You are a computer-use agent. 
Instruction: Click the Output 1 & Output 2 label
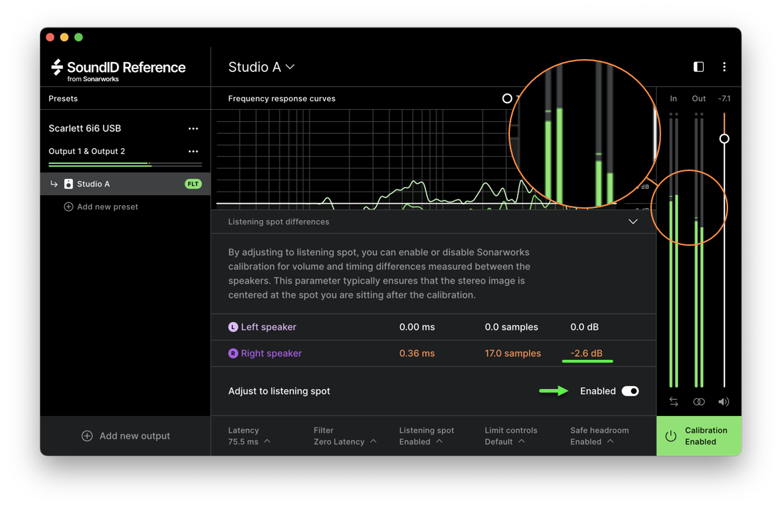[87, 151]
